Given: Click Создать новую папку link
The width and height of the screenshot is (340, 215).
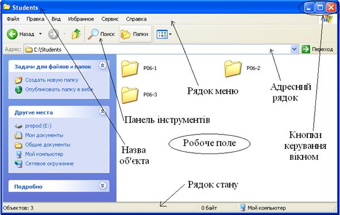Looking at the screenshot, I should (52, 80).
